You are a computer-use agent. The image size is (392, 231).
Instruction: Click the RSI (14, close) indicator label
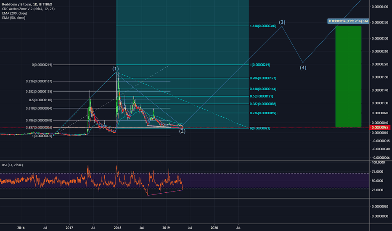click(x=13, y=165)
